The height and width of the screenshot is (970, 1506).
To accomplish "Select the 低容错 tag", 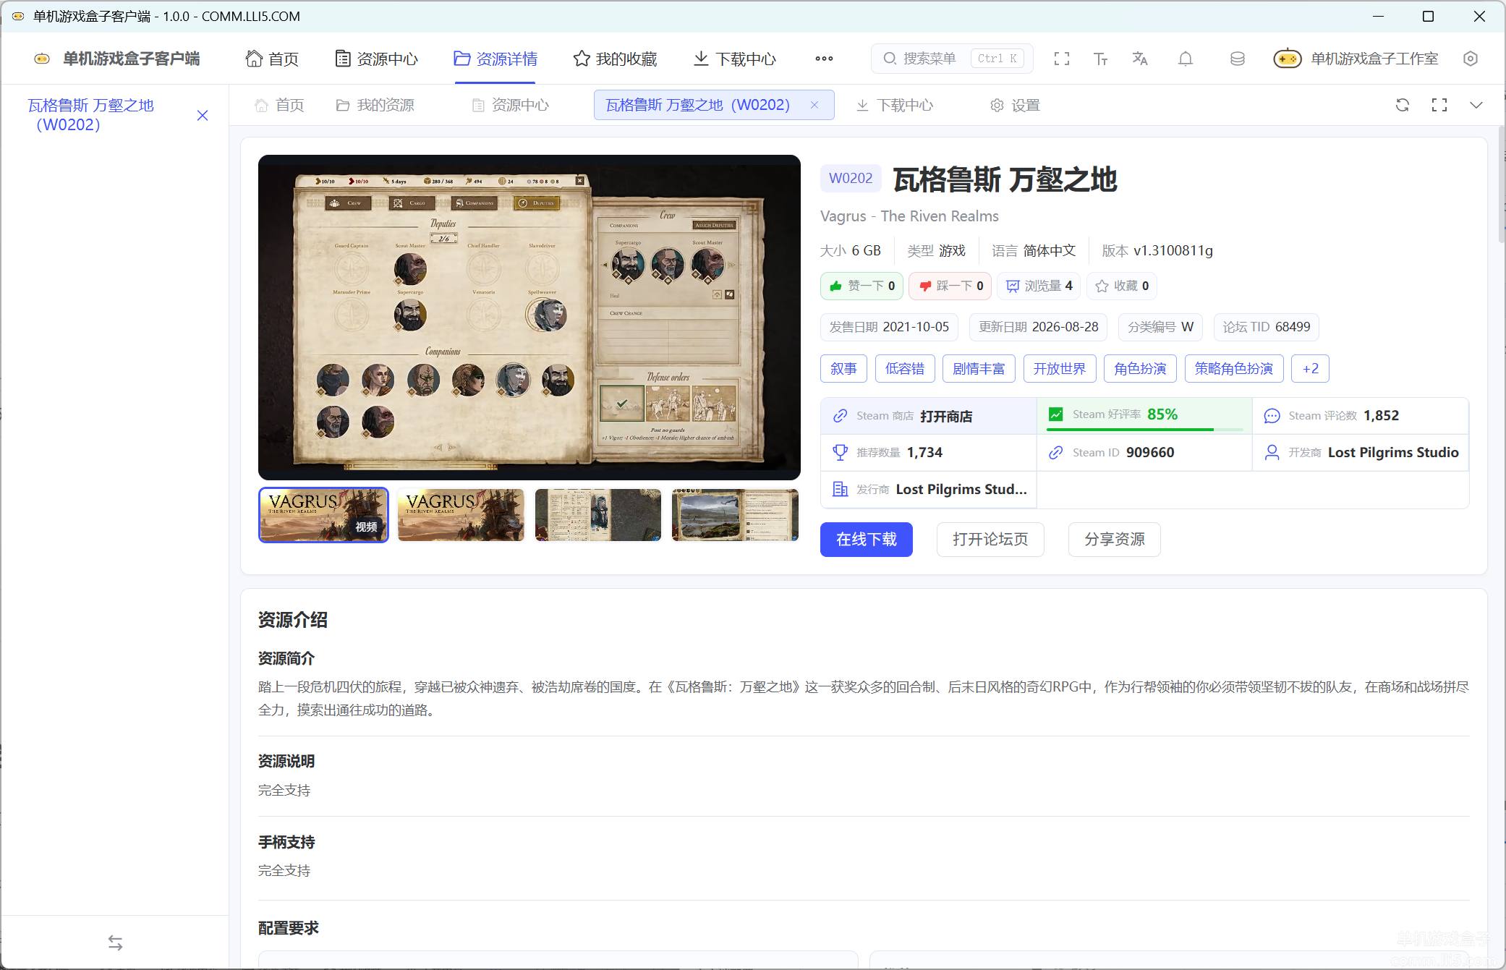I will [904, 368].
